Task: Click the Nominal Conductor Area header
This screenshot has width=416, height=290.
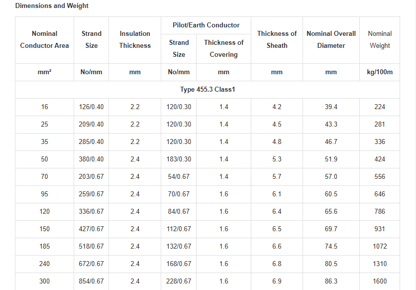Action: pos(45,40)
